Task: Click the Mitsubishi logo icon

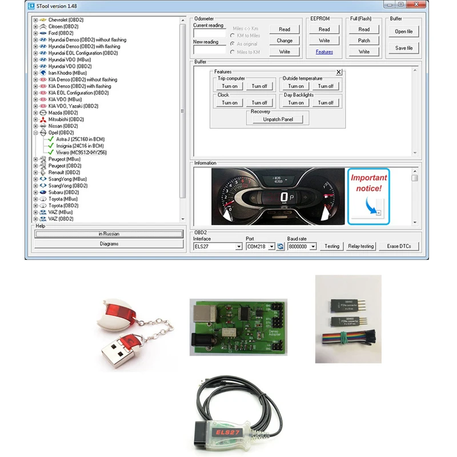Action: pyautogui.click(x=43, y=119)
